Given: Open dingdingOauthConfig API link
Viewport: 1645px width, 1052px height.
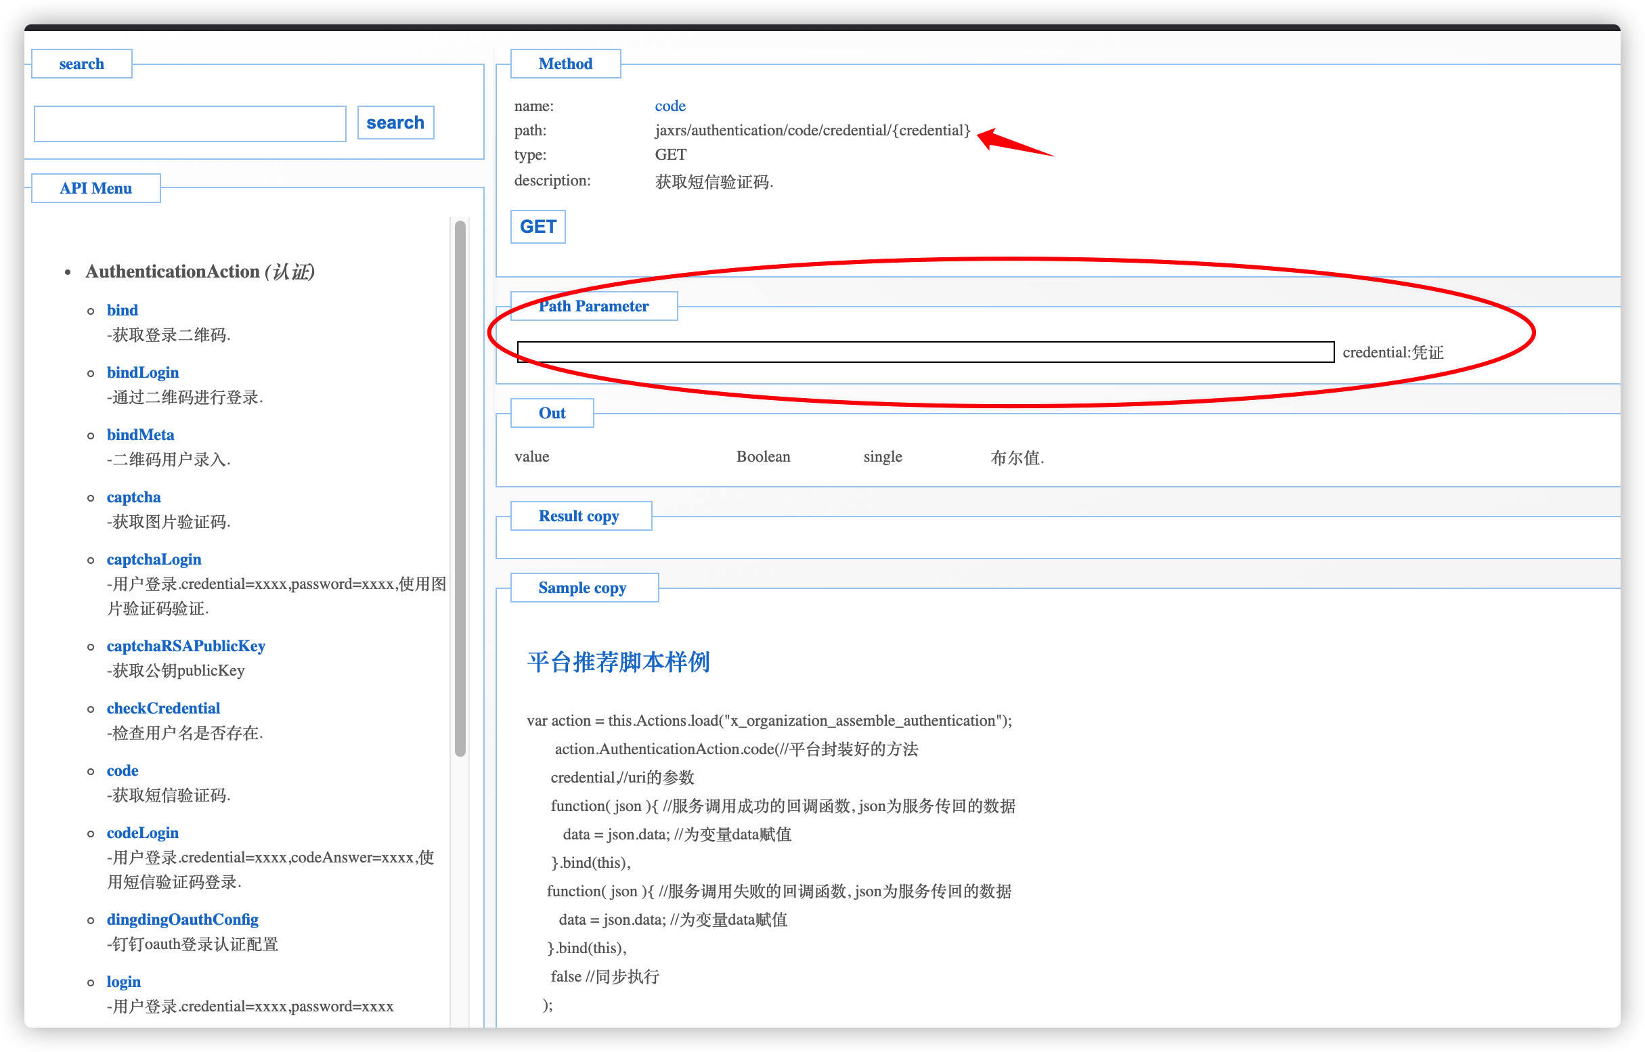Looking at the screenshot, I should click(x=182, y=919).
